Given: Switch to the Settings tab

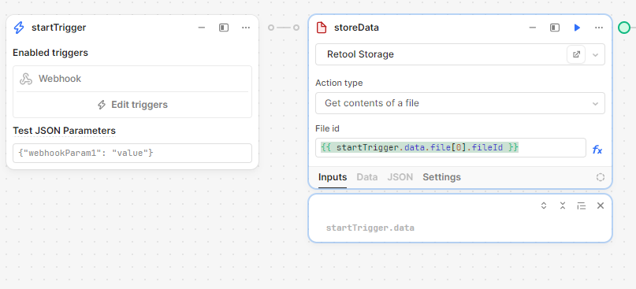Looking at the screenshot, I should 441,177.
